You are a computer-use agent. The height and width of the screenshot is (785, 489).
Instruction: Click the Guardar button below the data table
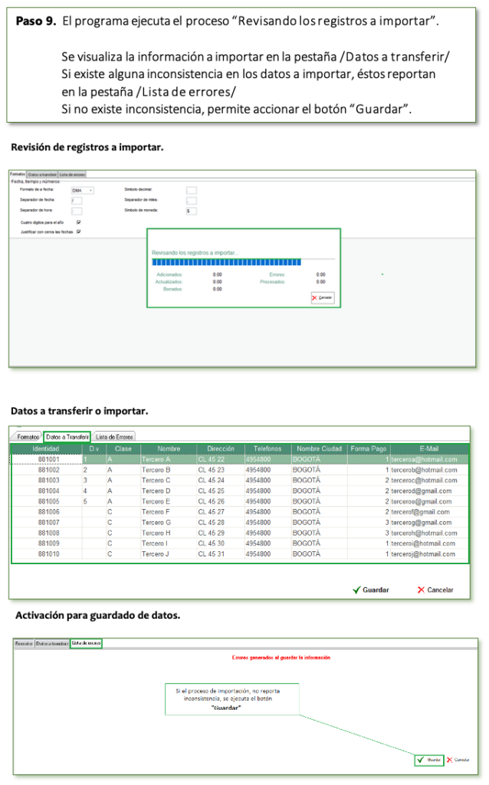coord(370,590)
